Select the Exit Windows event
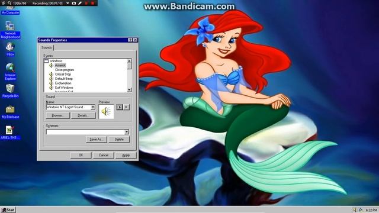The image size is (379, 213). (x=64, y=88)
